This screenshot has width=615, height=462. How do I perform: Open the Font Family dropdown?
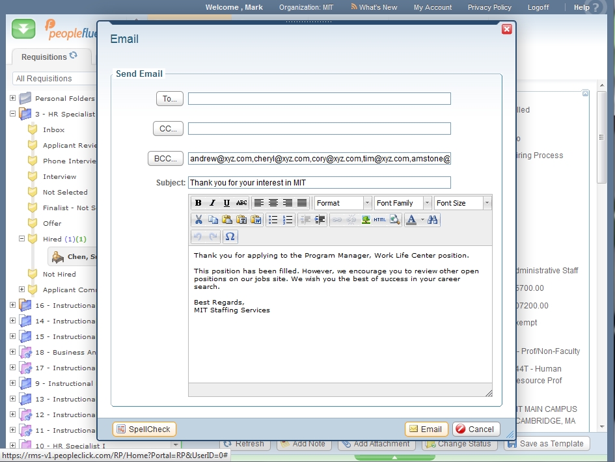[402, 203]
